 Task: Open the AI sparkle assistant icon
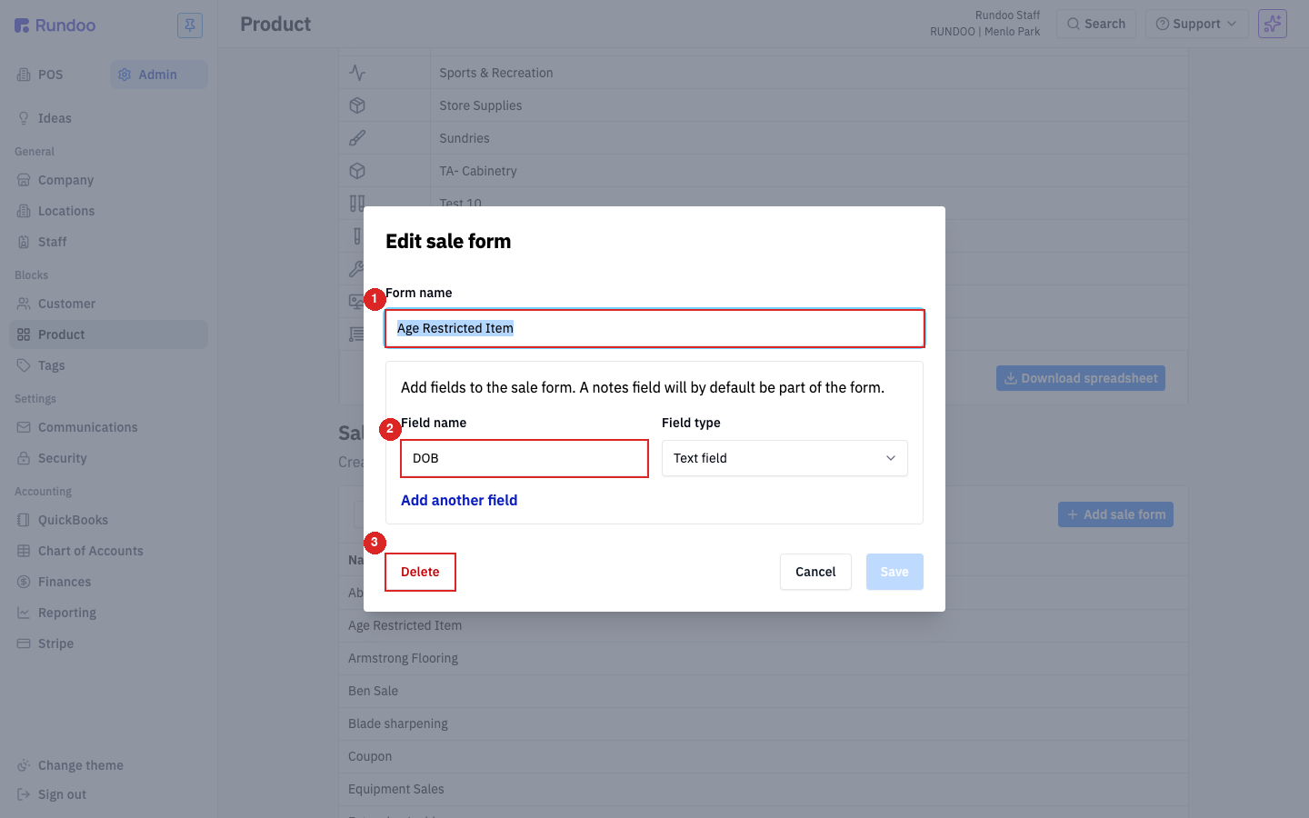coord(1273,24)
